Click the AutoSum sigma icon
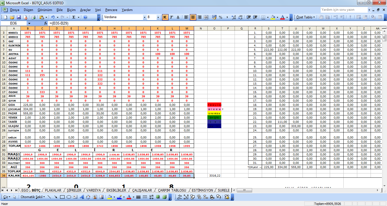387x206 pixels. [x=74, y=17]
